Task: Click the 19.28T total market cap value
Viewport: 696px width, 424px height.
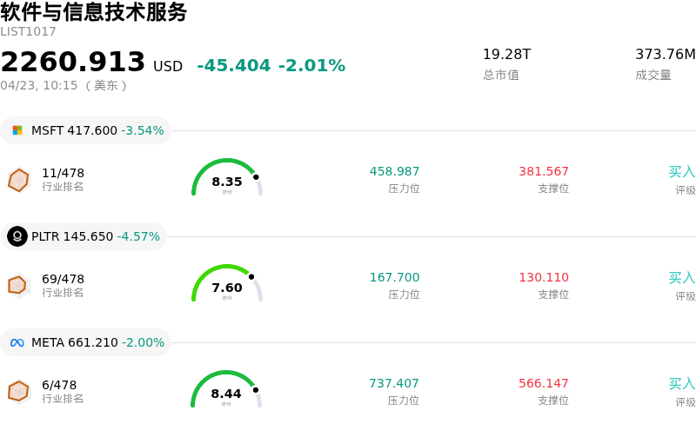Action: pyautogui.click(x=506, y=55)
